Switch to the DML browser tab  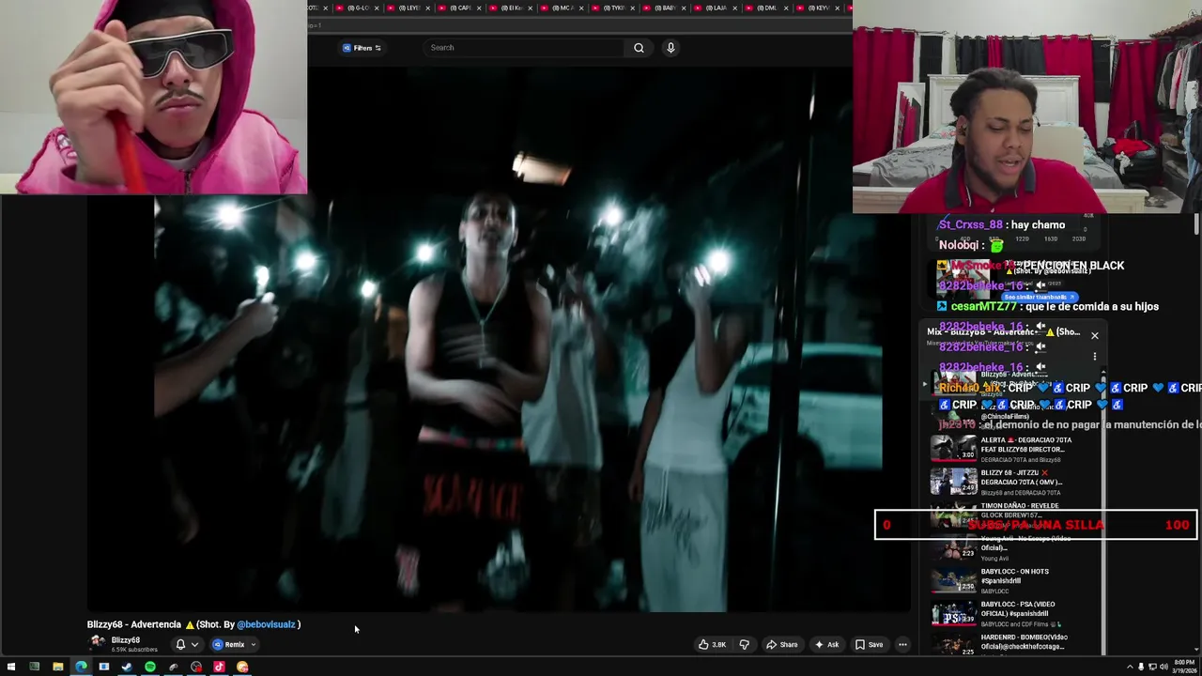(x=767, y=8)
